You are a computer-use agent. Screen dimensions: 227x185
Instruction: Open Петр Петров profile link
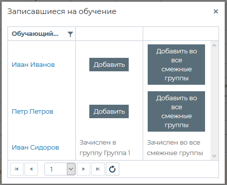tap(32, 111)
